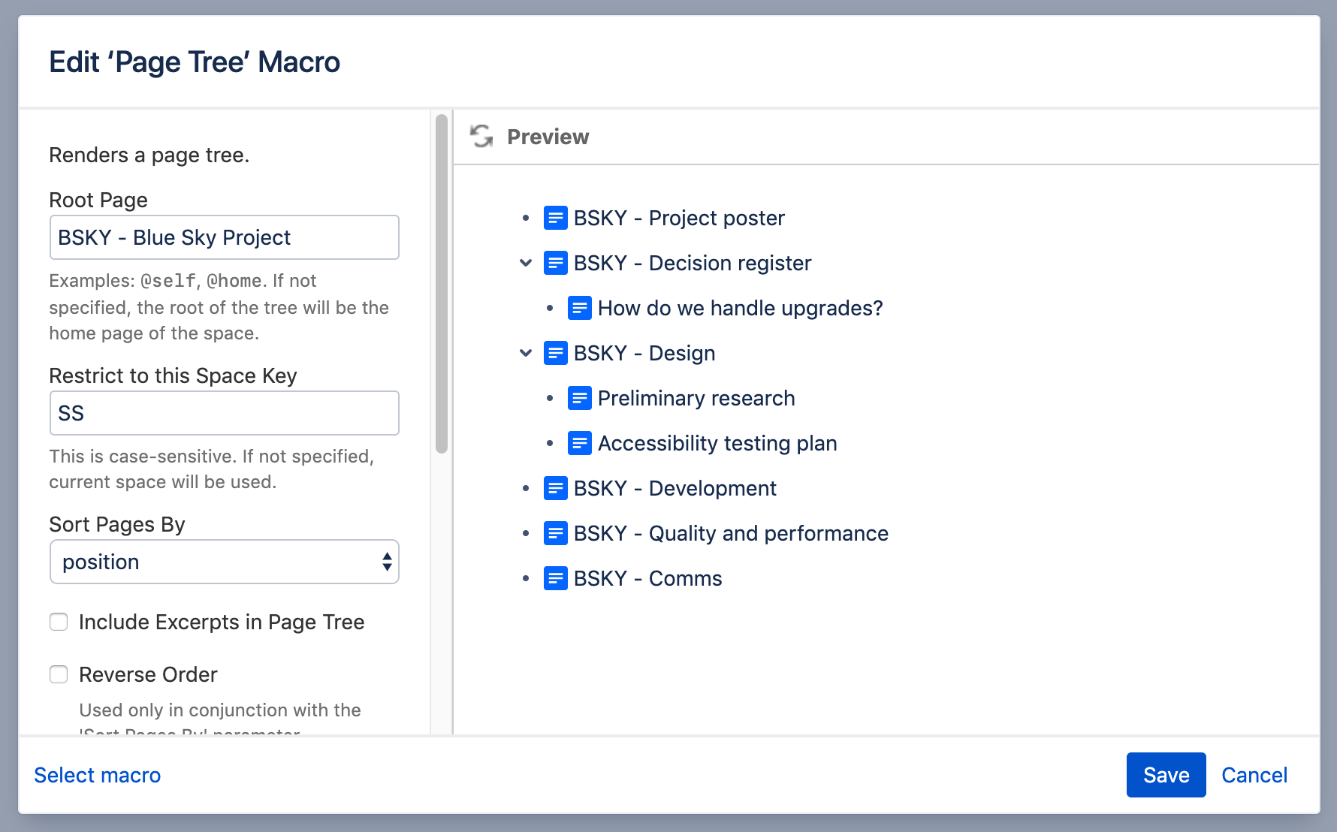1337x832 pixels.
Task: Toggle the Reverse Order checkbox
Action: 59,674
